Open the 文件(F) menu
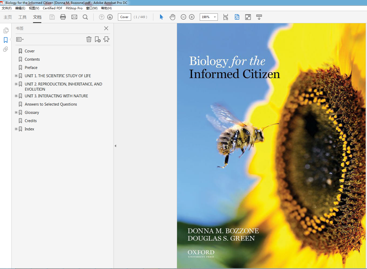367x269 pixels. pos(7,8)
